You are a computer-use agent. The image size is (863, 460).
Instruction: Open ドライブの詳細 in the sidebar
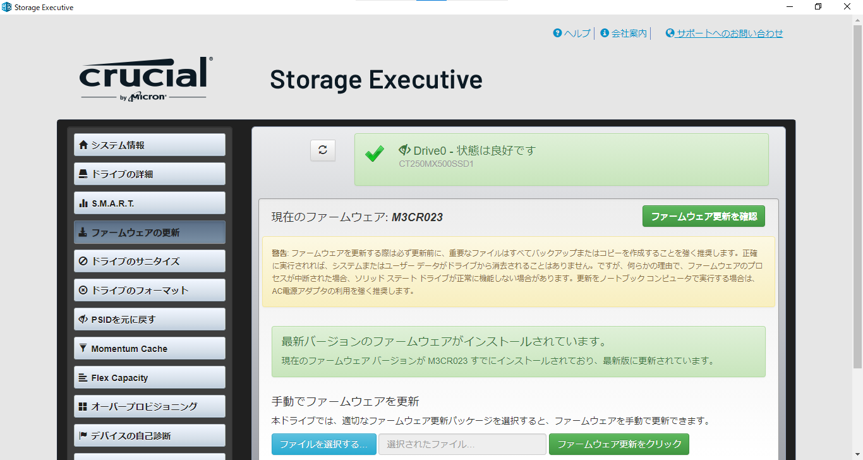(x=150, y=174)
